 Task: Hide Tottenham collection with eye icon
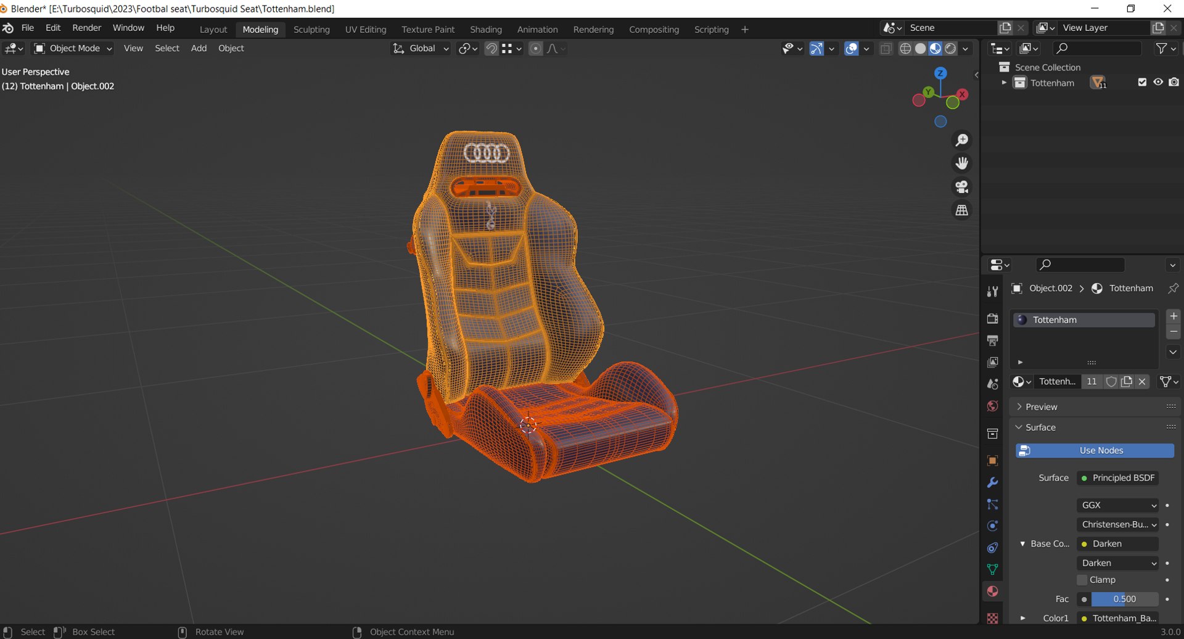[1158, 82]
